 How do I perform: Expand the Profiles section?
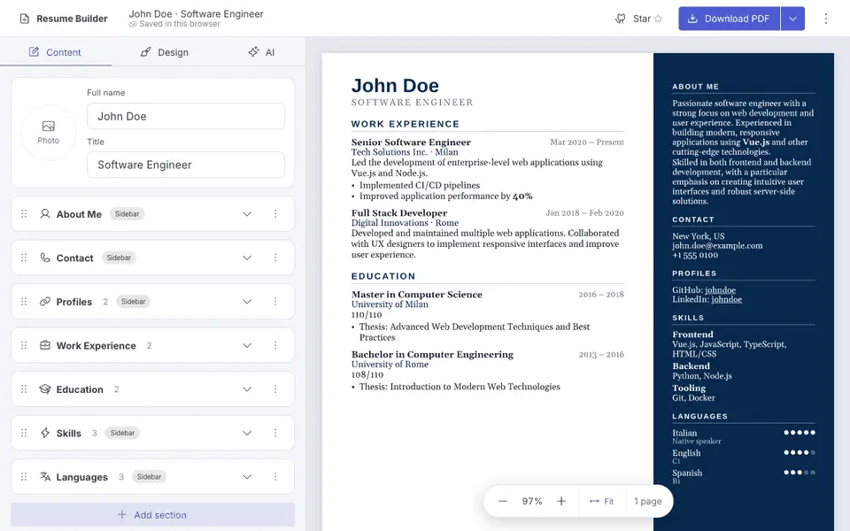coord(247,302)
